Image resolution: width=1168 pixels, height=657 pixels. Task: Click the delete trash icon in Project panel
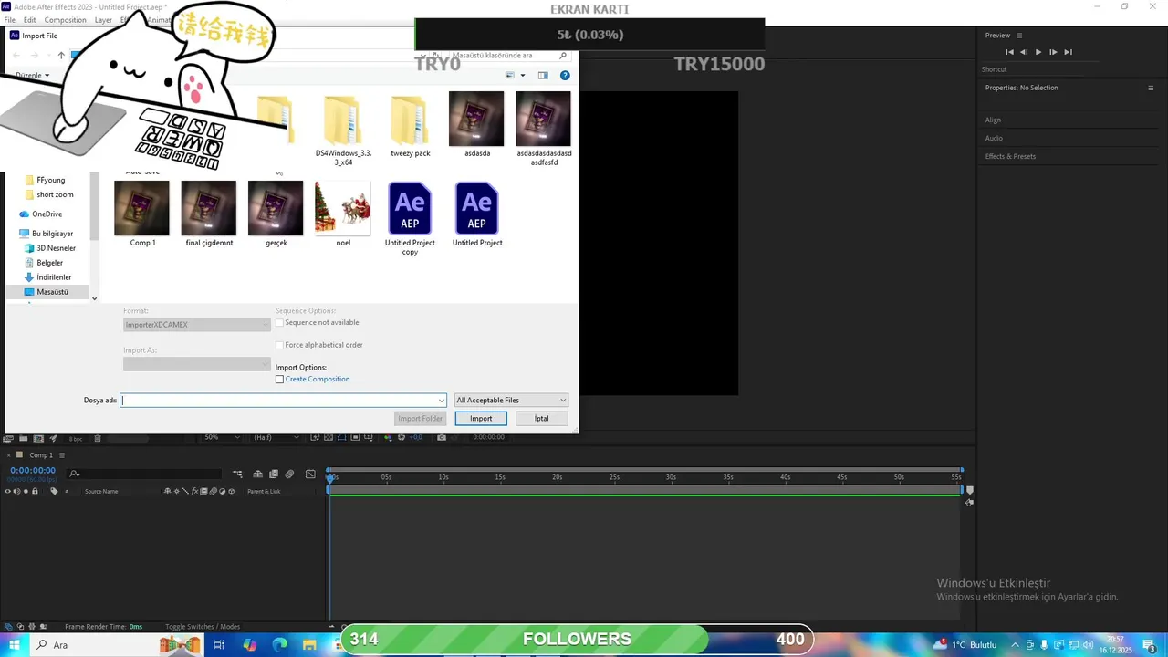[x=98, y=439]
